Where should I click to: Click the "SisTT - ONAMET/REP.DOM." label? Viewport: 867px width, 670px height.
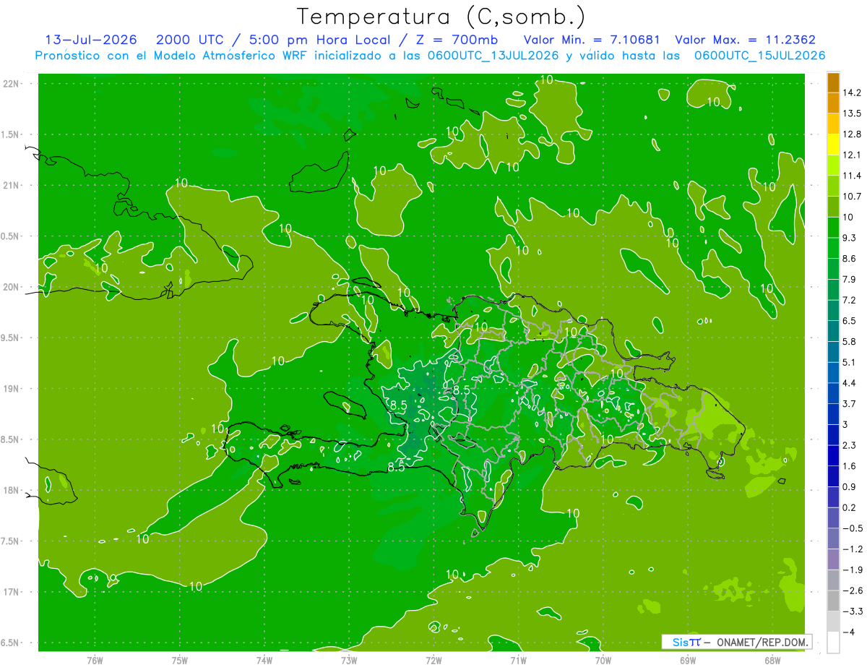tap(737, 642)
